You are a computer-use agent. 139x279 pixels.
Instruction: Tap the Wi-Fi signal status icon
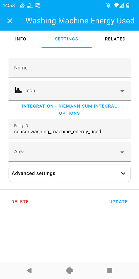click(116, 6)
